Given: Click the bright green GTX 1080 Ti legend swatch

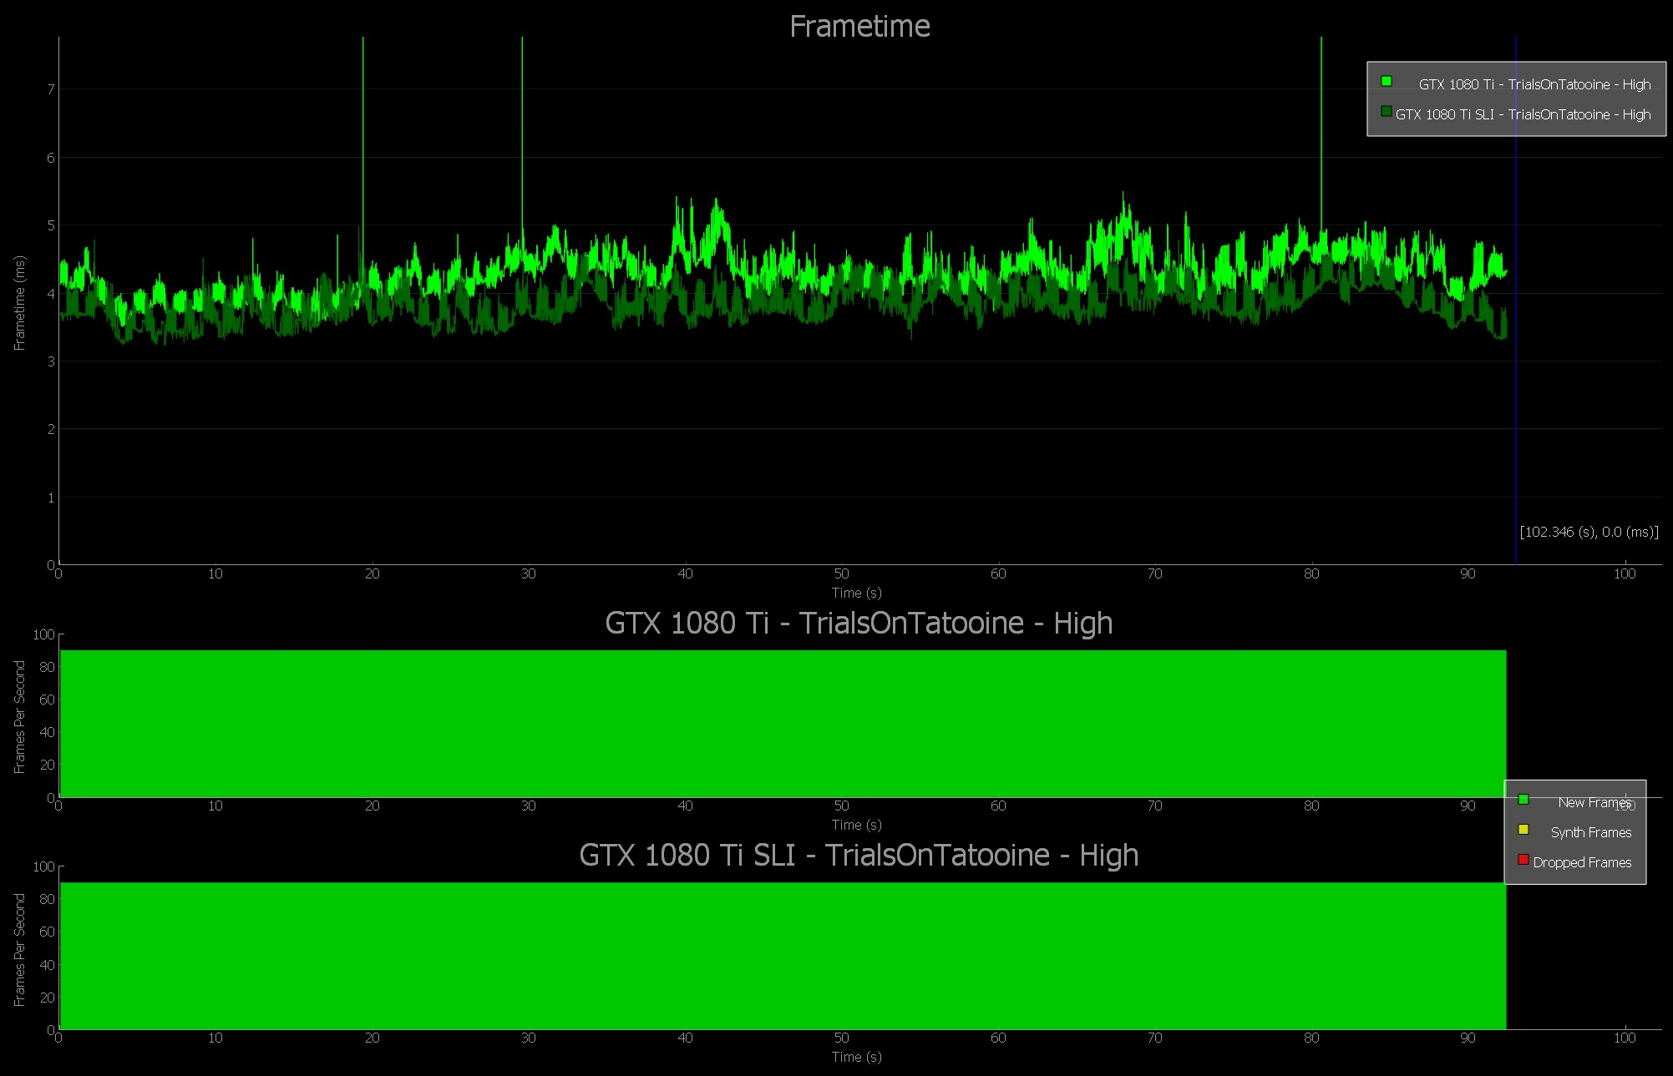Looking at the screenshot, I should [1387, 81].
